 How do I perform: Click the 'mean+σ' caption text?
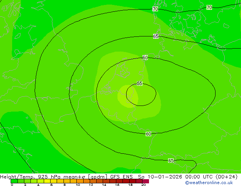75,177
